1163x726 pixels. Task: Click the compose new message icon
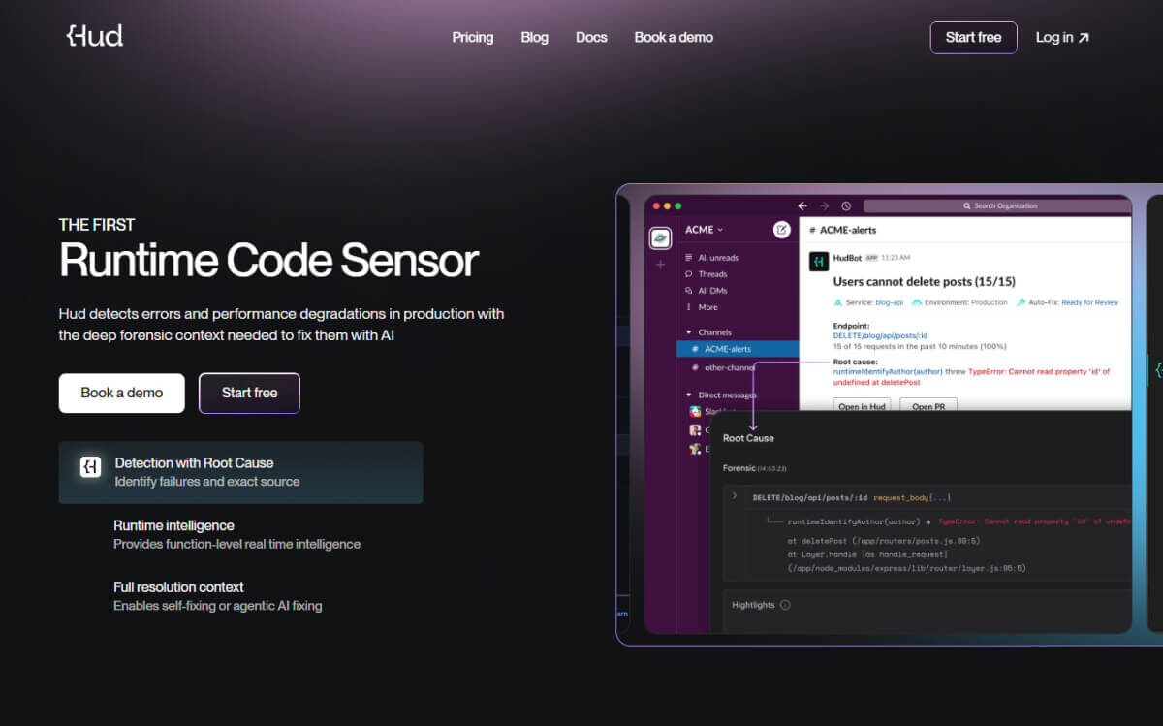782,230
